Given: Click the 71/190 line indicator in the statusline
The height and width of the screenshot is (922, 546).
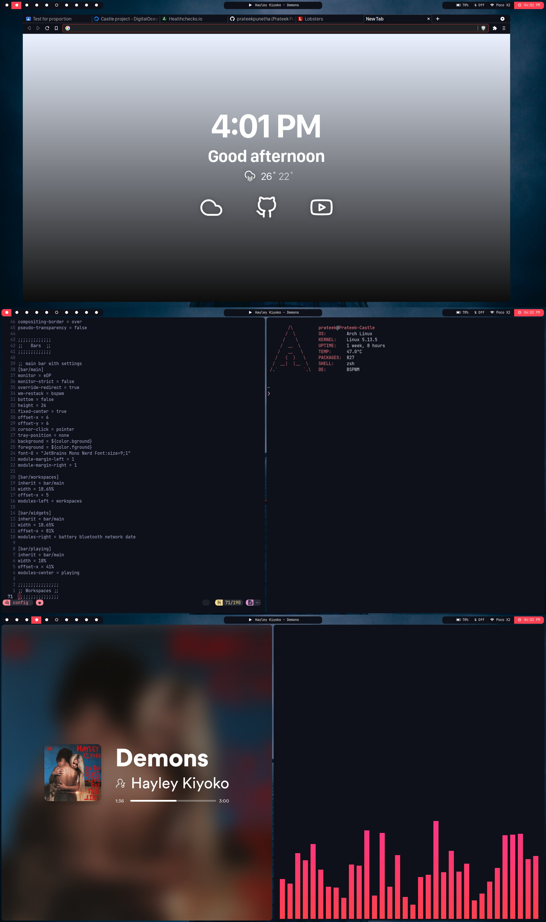Looking at the screenshot, I should coord(229,602).
